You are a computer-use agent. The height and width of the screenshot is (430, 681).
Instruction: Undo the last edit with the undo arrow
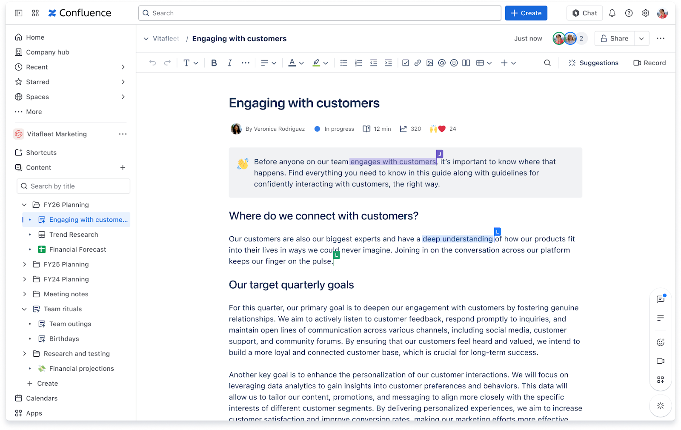pyautogui.click(x=152, y=63)
